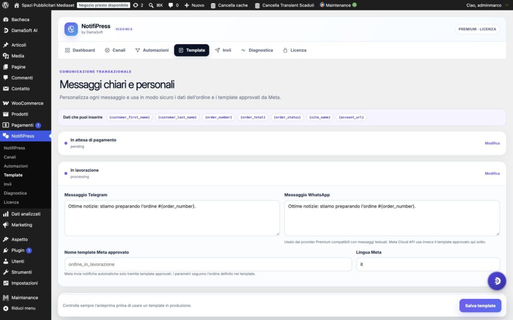Click the Automazioni funnel icon
The width and height of the screenshot is (513, 320).
tap(137, 50)
